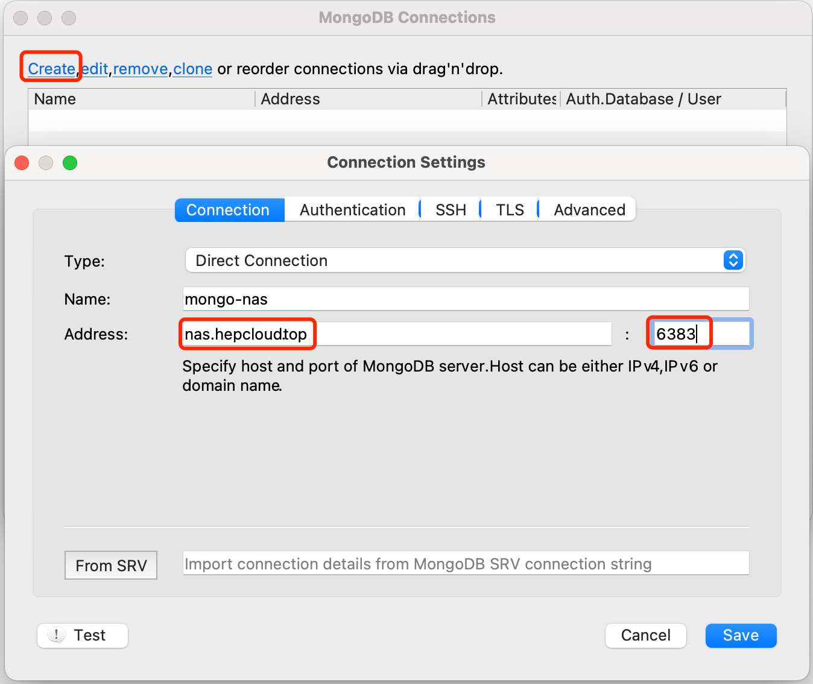The height and width of the screenshot is (684, 813).
Task: Select the TLS tab
Action: pyautogui.click(x=510, y=210)
